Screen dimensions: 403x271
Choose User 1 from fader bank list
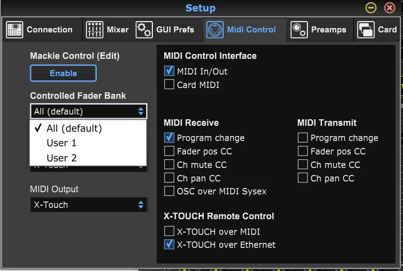(88, 143)
